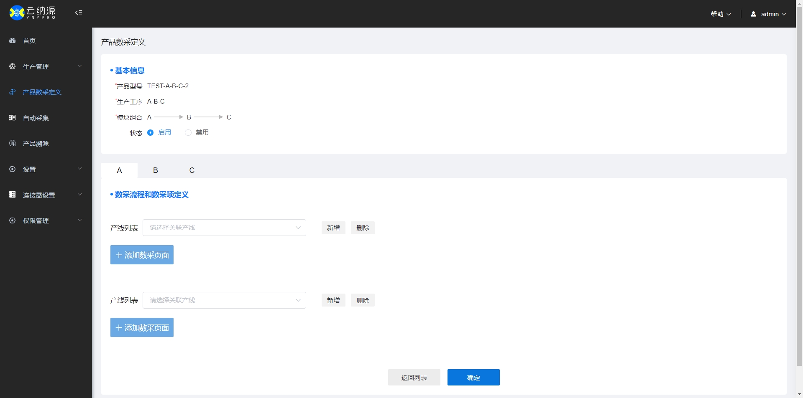Screen dimensions: 803x398
Task: Switch to tab B
Action: pos(156,170)
